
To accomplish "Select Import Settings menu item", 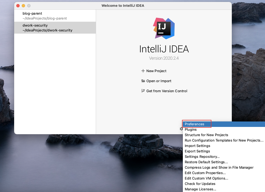I will click(x=224, y=146).
